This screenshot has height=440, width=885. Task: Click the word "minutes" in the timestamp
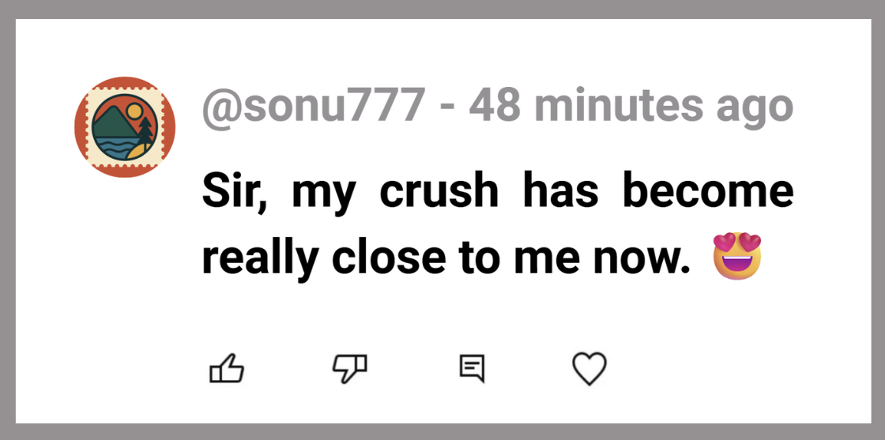622,106
